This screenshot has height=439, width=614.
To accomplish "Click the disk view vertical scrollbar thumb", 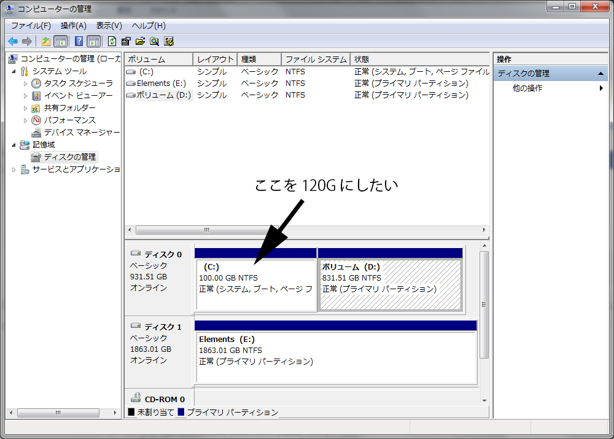I will click(484, 305).
